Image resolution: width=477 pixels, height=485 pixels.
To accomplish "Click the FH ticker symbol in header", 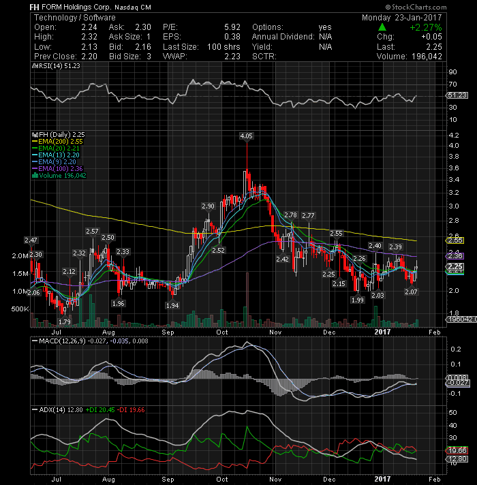I will 34,7.
